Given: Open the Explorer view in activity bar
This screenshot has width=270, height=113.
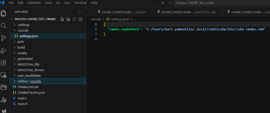Looking at the screenshot, I should [x=4, y=14].
